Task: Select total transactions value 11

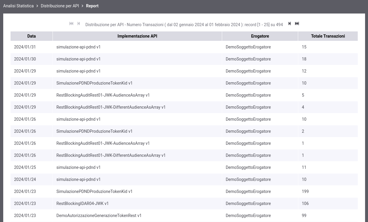Action: point(304,167)
